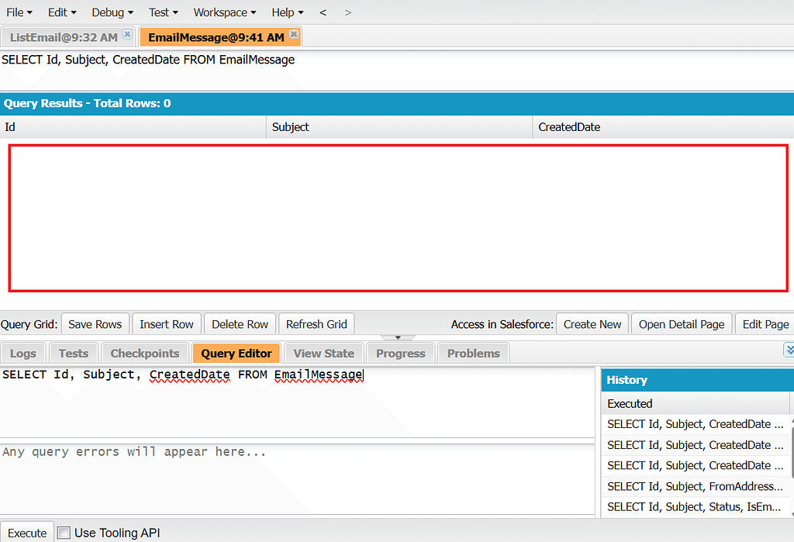Screen dimensions: 794x542
Task: Open the Help menu
Action: pos(287,12)
